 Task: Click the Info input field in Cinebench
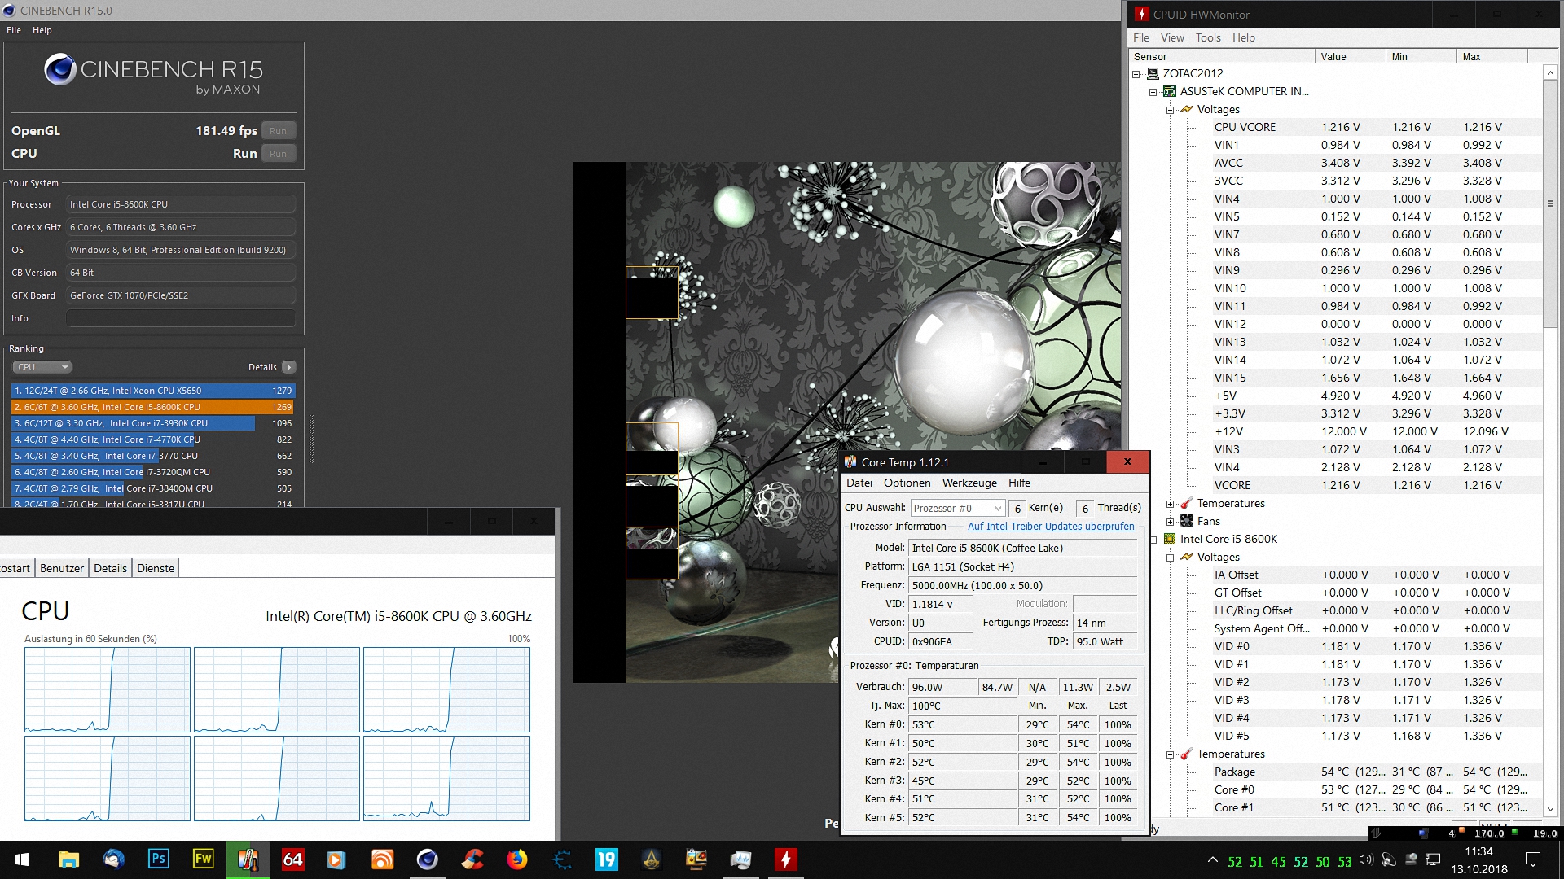180,318
